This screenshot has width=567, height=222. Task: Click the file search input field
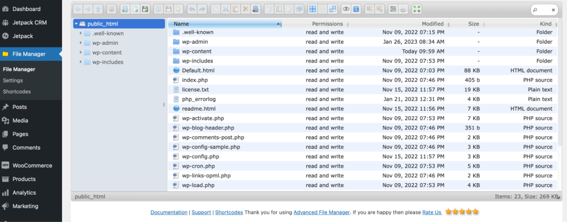point(544,10)
